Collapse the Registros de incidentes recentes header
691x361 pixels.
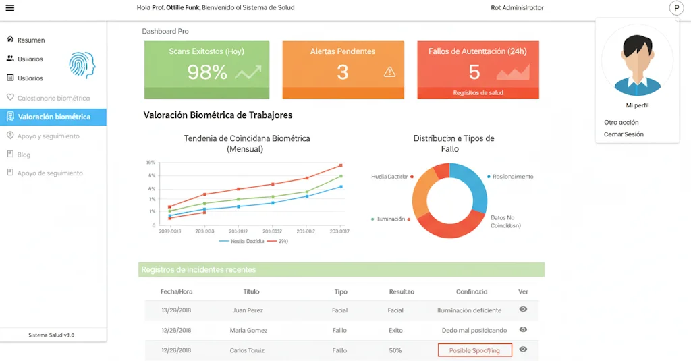click(341, 270)
